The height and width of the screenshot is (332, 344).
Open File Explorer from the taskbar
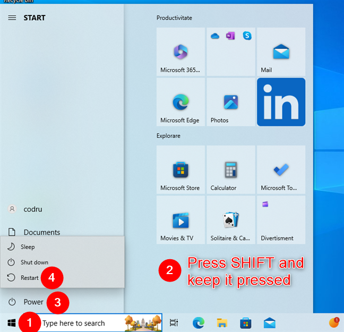click(x=222, y=323)
